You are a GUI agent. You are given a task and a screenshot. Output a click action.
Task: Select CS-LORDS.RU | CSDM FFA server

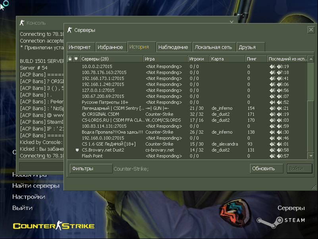click(113, 120)
